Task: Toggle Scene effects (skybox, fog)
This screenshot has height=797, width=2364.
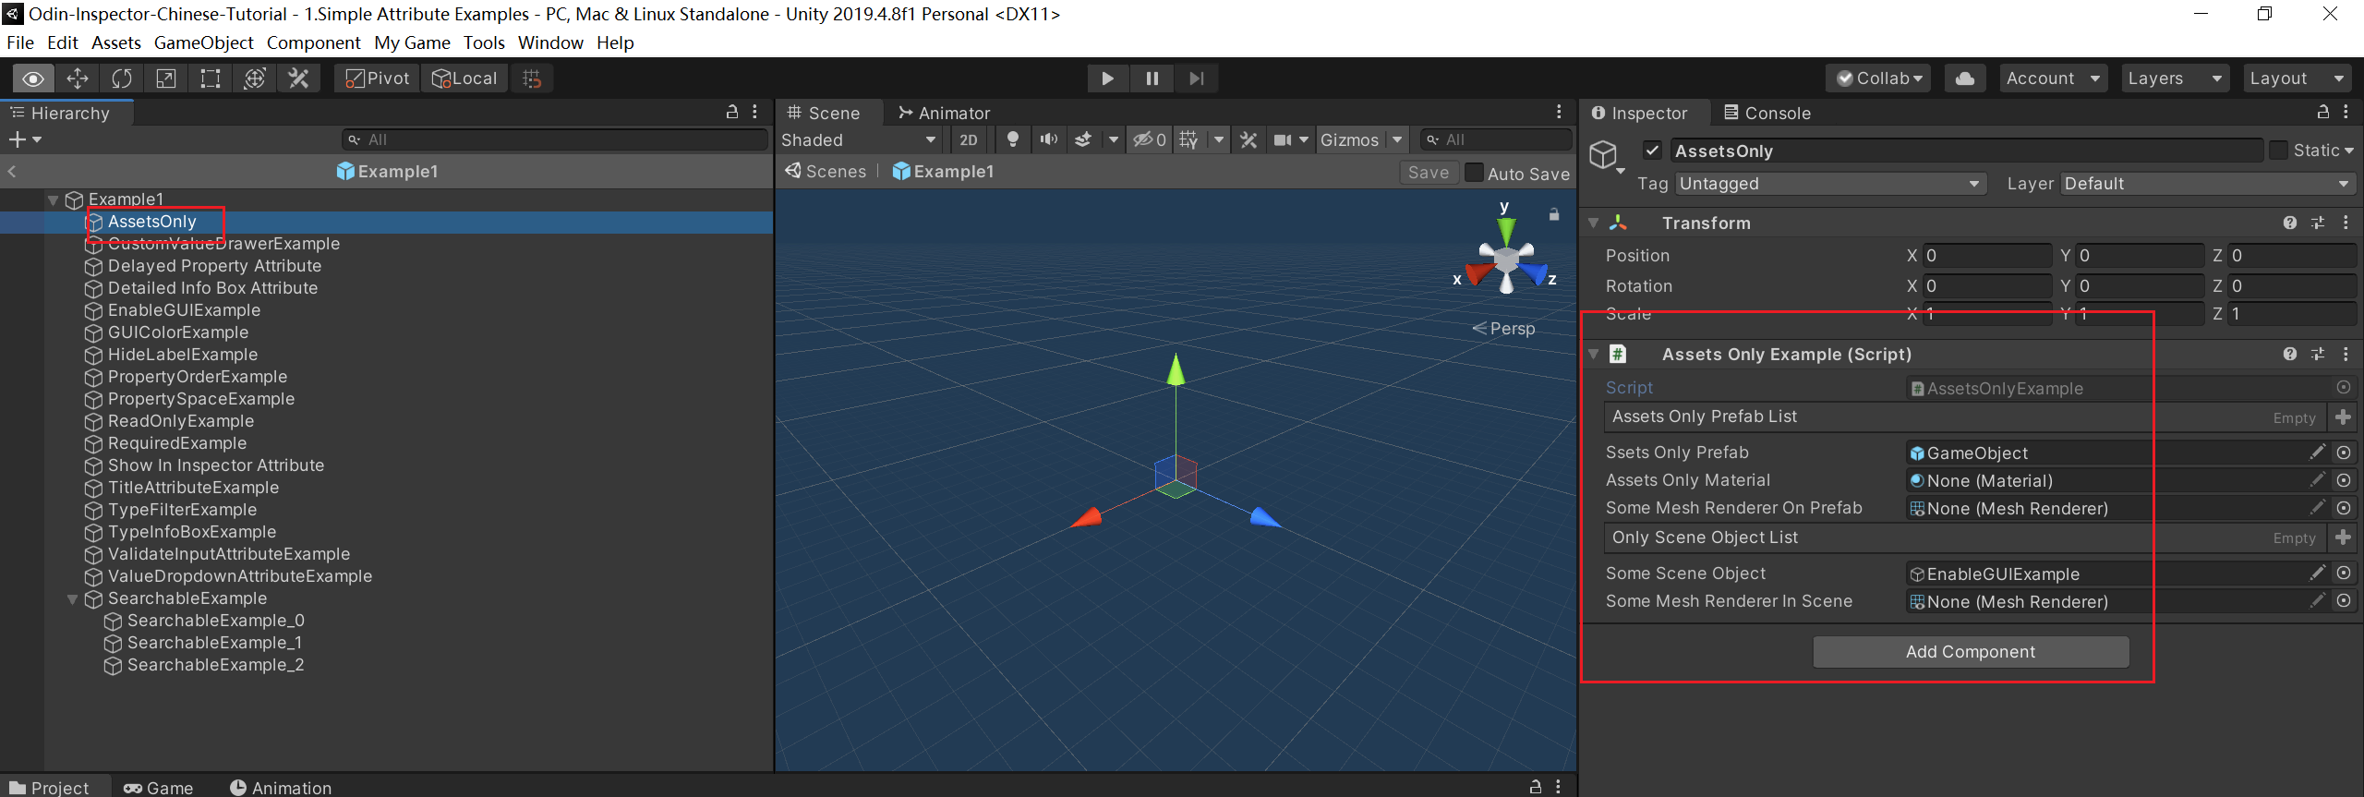Action: click(1083, 139)
